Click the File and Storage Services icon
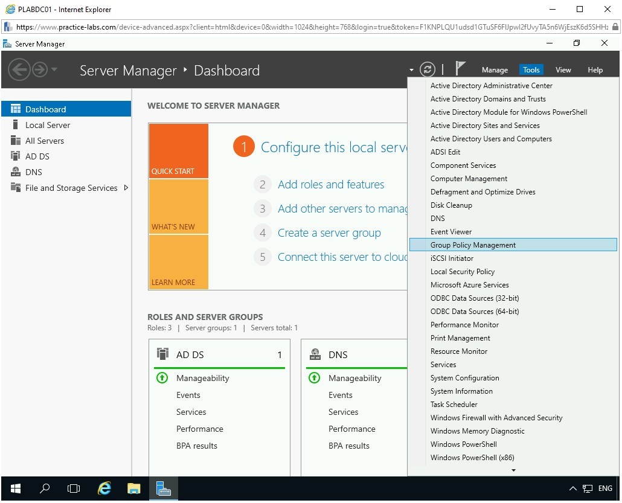Viewport: 622px width, 503px height. tap(16, 187)
